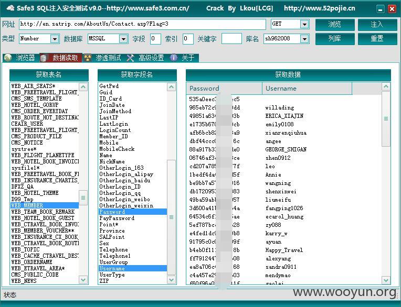Select the WEB_TOPIC table

(x=45, y=249)
